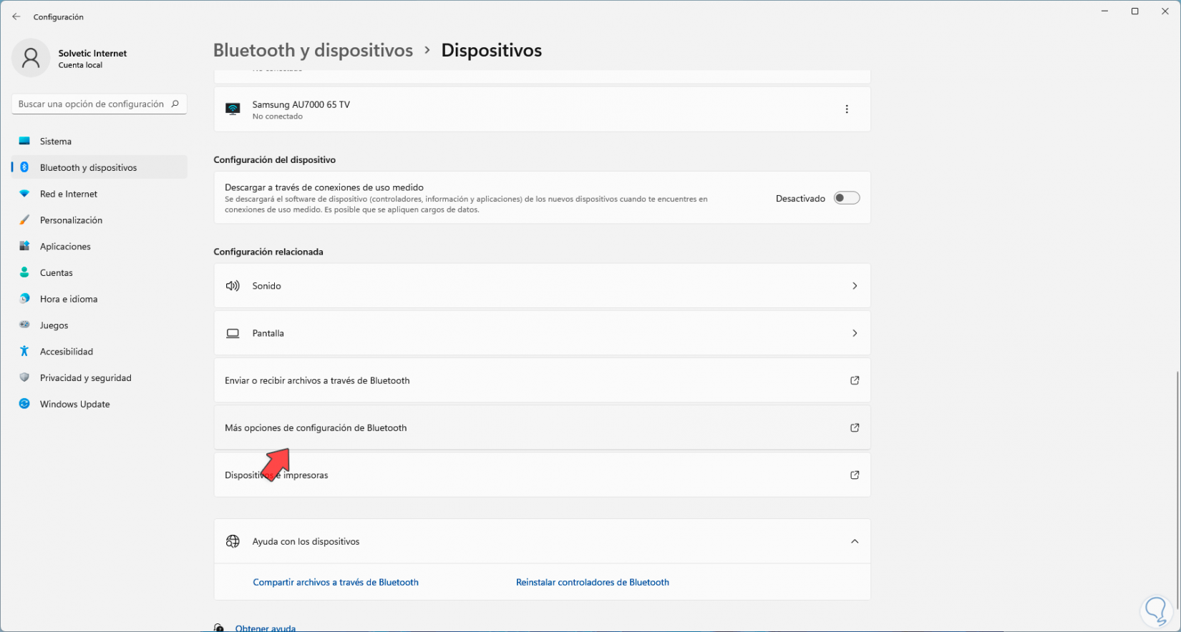Click the search magnifier icon in sidebar
Viewport: 1181px width, 632px height.
[x=175, y=104]
